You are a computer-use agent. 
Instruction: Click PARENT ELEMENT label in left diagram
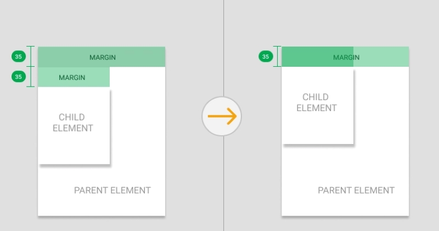[x=112, y=190]
